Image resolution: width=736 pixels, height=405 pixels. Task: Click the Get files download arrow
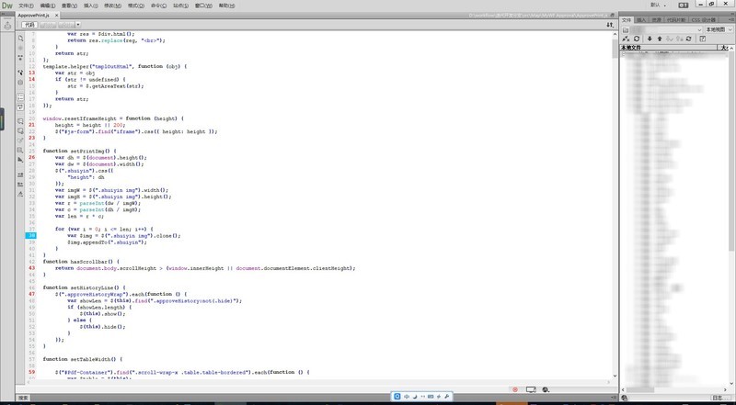tap(648, 39)
